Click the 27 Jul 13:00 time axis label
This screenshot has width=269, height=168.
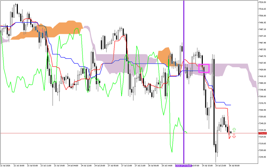point(126,166)
